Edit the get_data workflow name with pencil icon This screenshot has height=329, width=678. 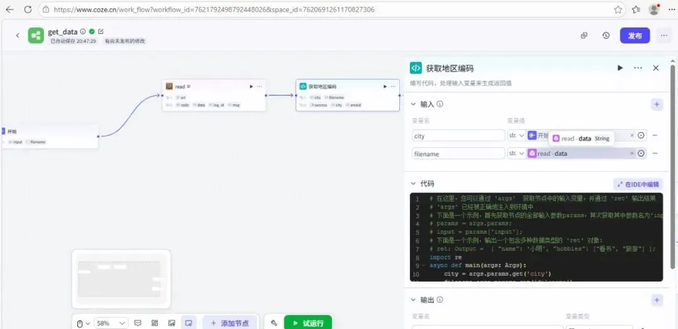click(100, 31)
